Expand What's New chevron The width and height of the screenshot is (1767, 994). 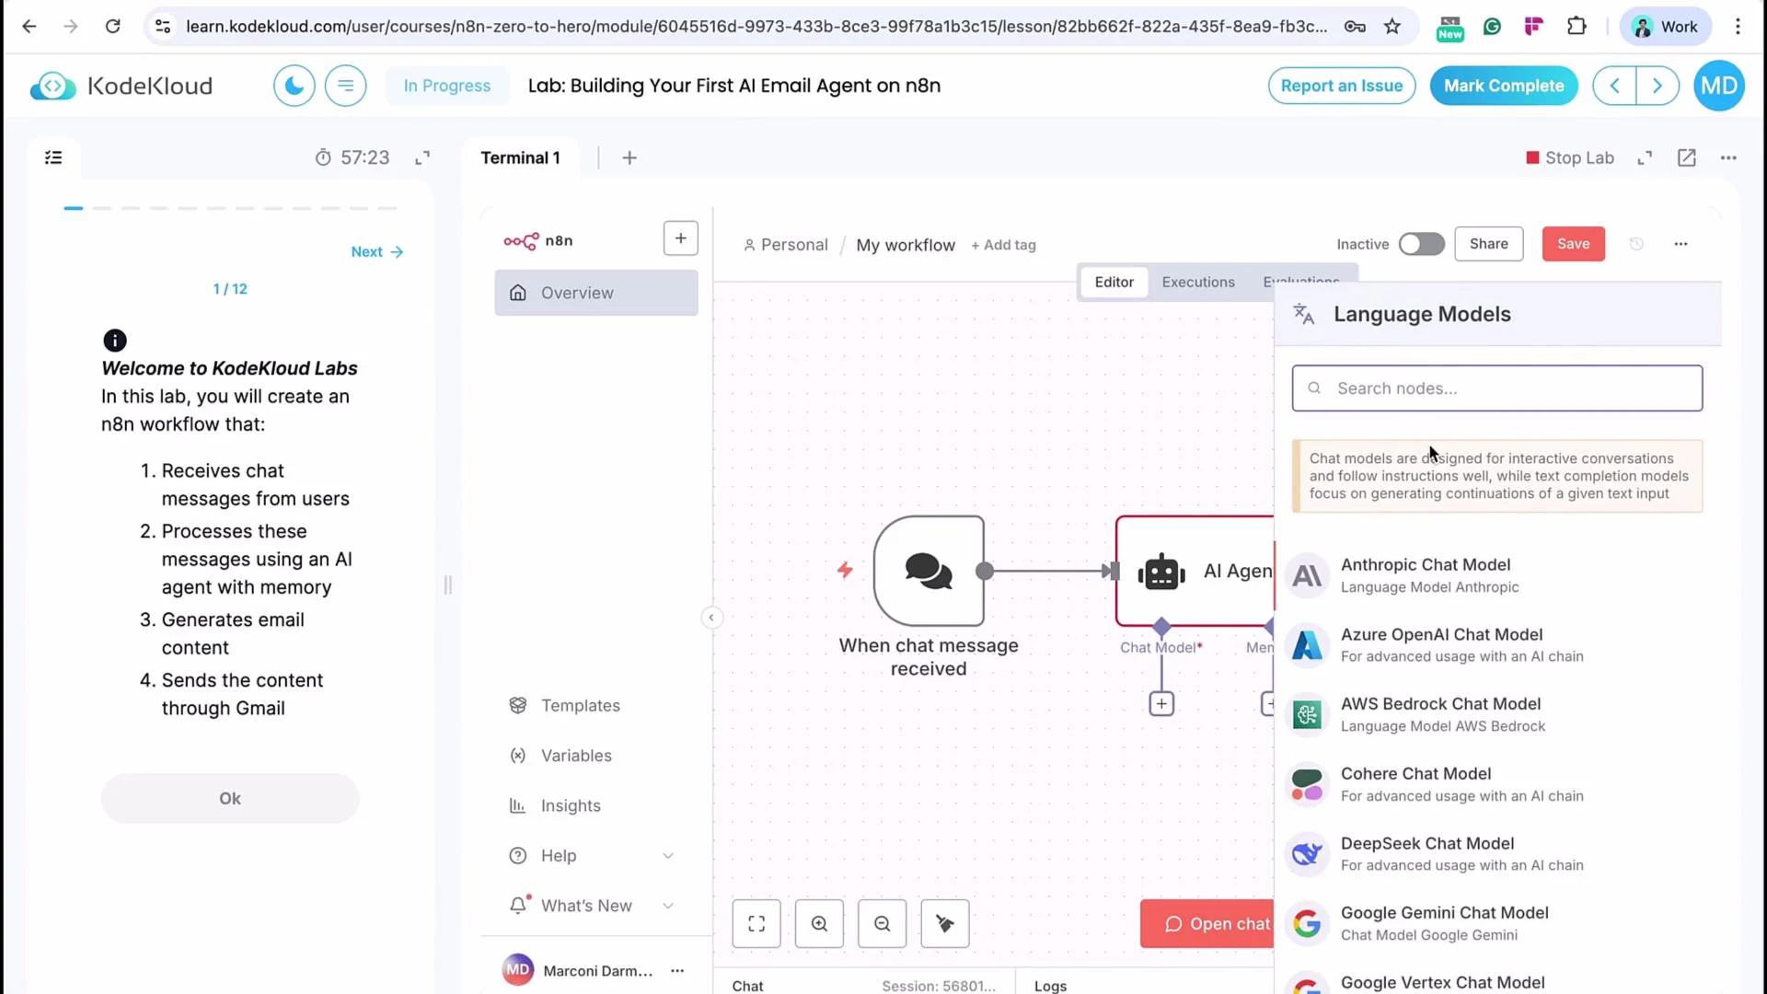point(668,906)
